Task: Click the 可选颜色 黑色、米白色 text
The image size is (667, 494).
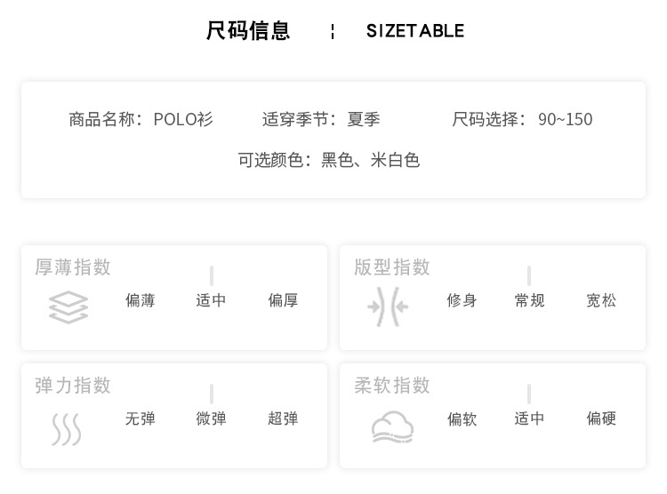Action: point(328,160)
